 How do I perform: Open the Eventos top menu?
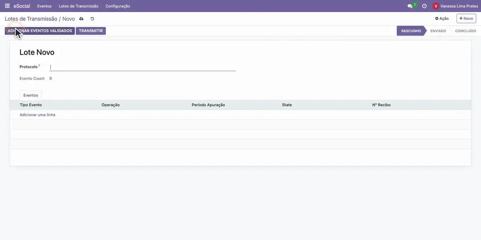(44, 6)
